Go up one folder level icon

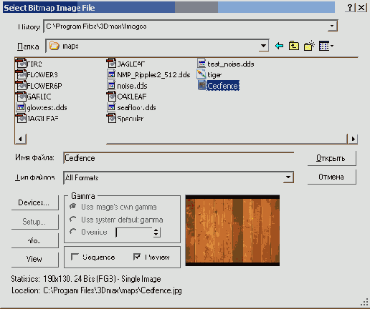(x=294, y=46)
